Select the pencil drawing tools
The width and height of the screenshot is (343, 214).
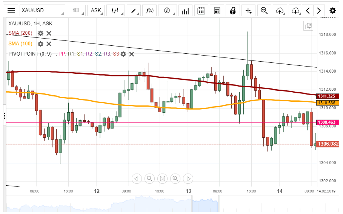pyautogui.click(x=134, y=11)
